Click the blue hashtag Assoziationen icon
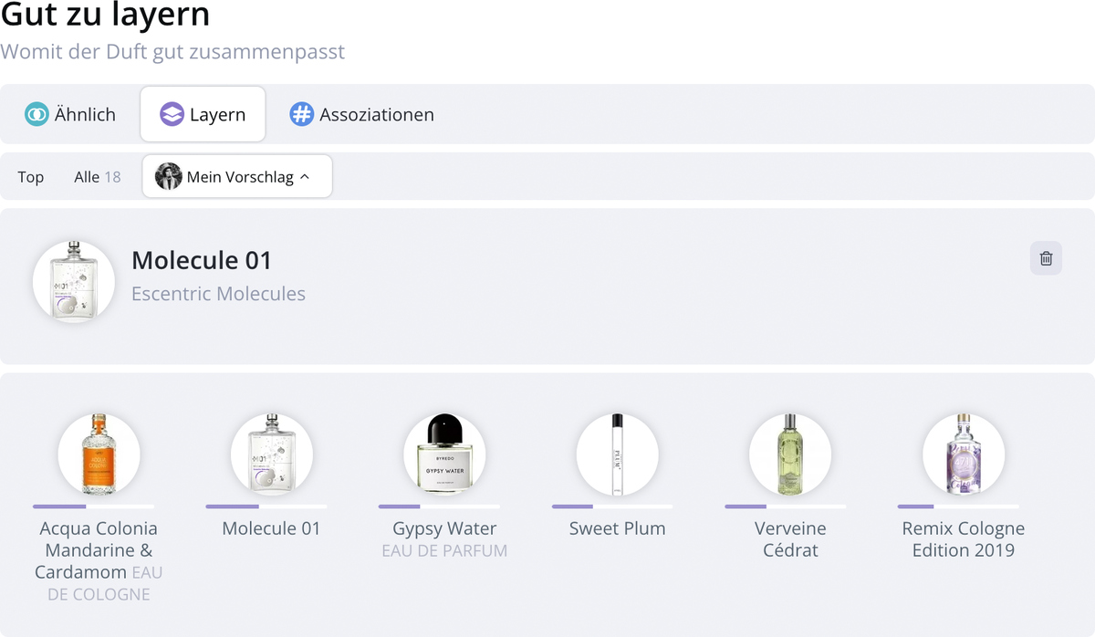1095x637 pixels. coord(301,114)
